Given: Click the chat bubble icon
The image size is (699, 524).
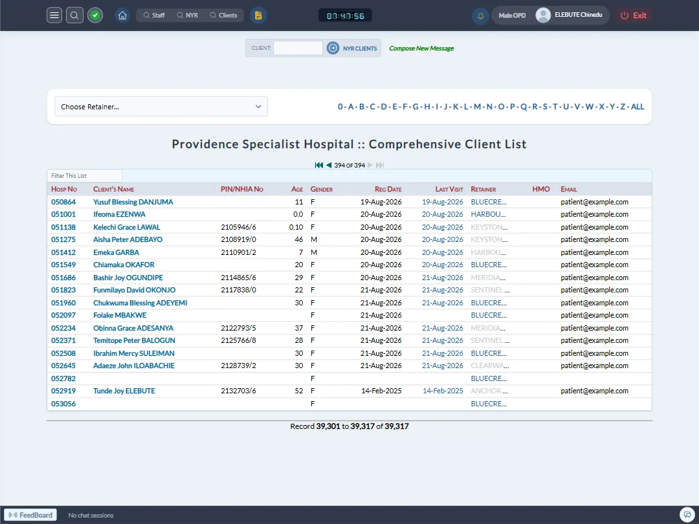Looking at the screenshot, I should click(687, 515).
